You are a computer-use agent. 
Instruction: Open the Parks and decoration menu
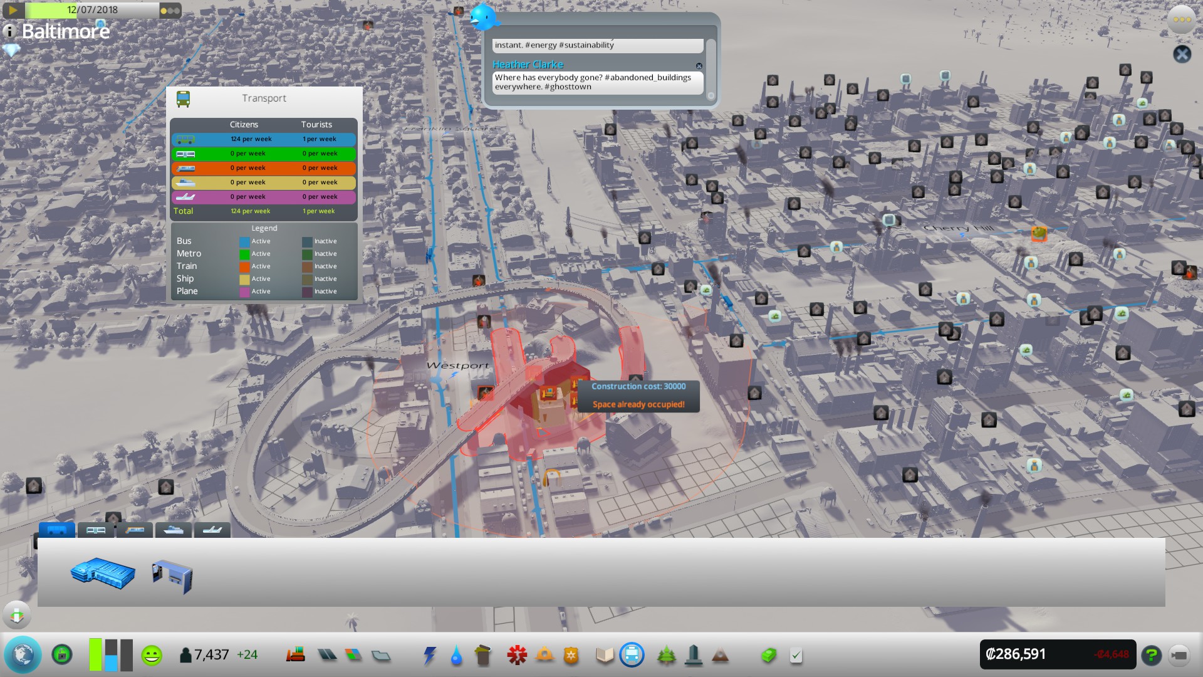pos(666,656)
